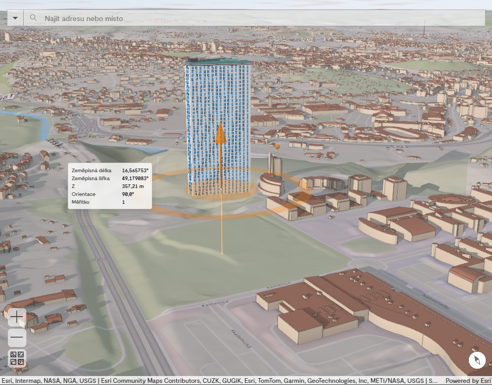Click the ground anchor point below the tower
This screenshot has height=385, width=492.
point(222,254)
